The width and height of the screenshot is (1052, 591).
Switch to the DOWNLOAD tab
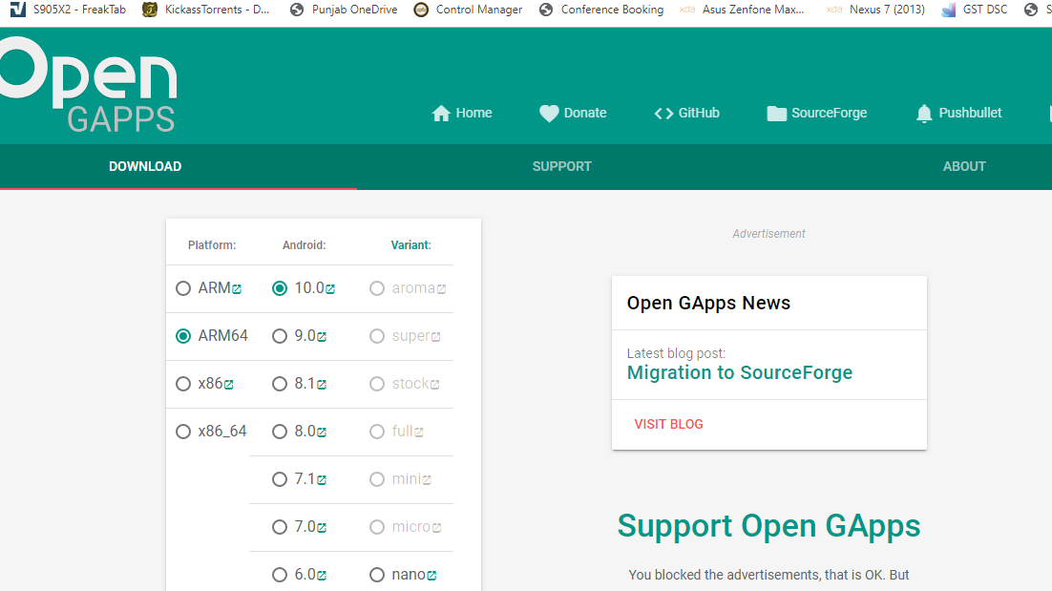click(x=145, y=166)
